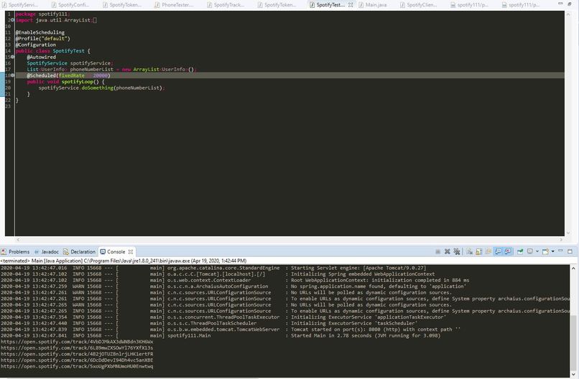The width and height of the screenshot is (579, 379).
Task: Open the Main.java editor tab
Action: pos(373,5)
